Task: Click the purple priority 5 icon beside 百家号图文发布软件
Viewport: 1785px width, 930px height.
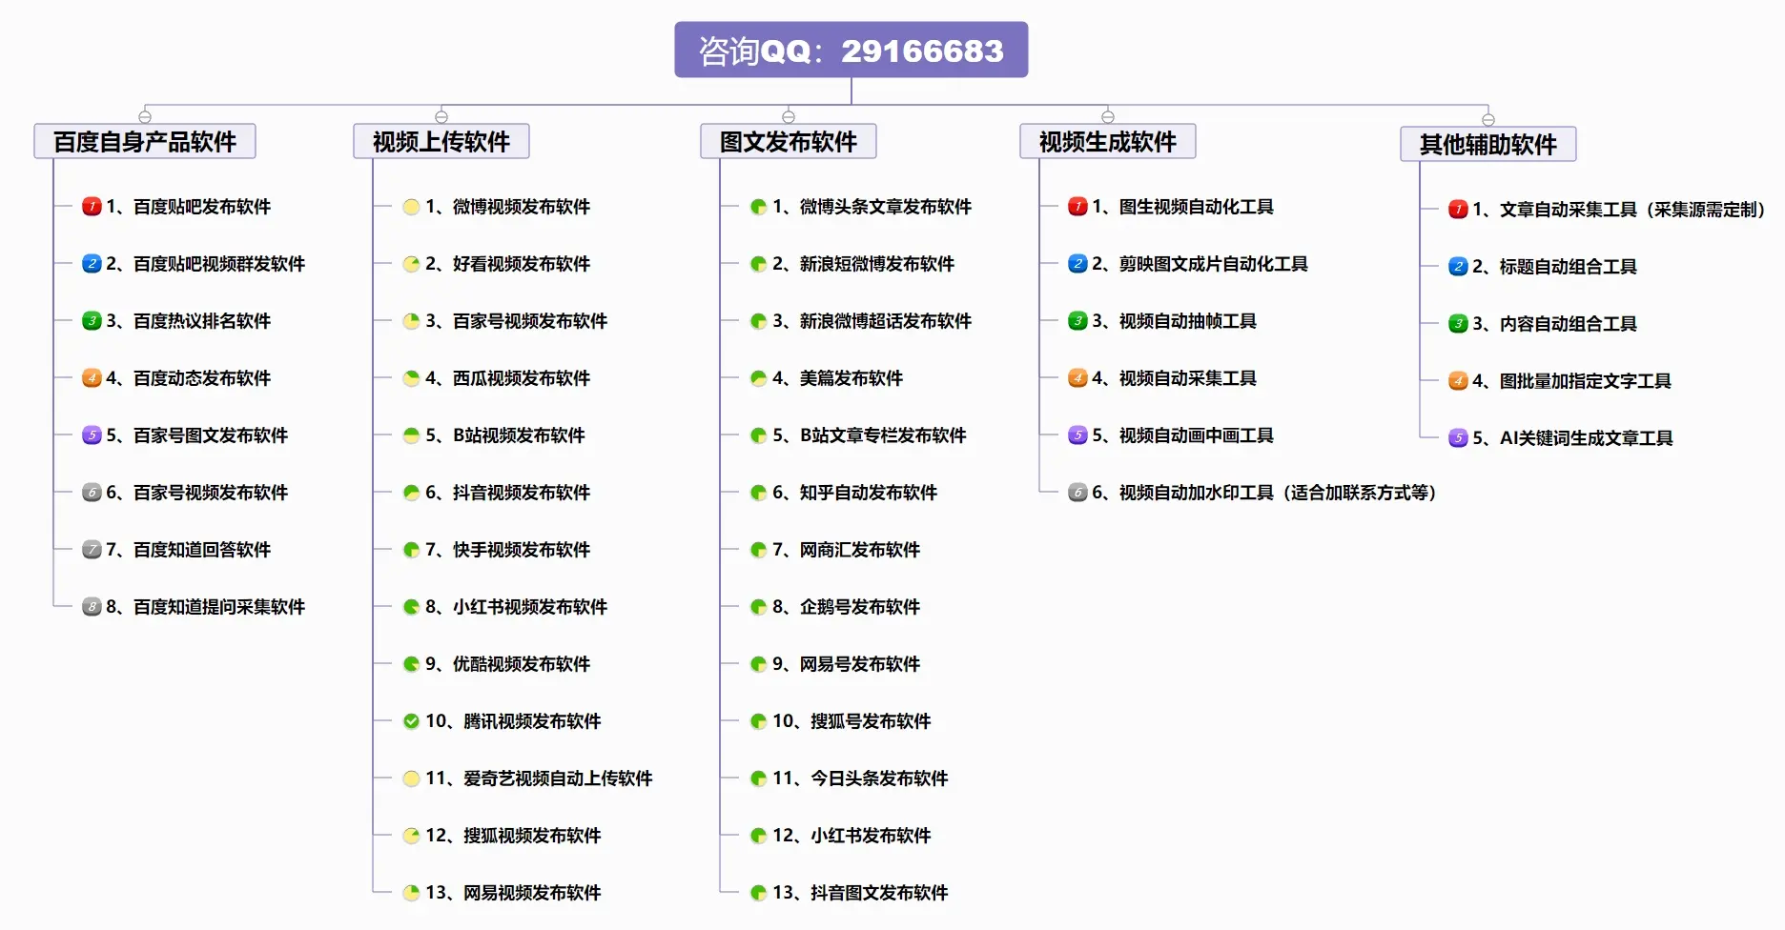Action: tap(92, 435)
